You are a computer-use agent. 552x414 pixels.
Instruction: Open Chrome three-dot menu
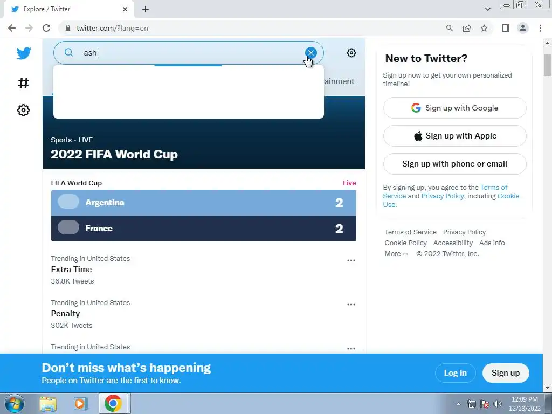540,28
